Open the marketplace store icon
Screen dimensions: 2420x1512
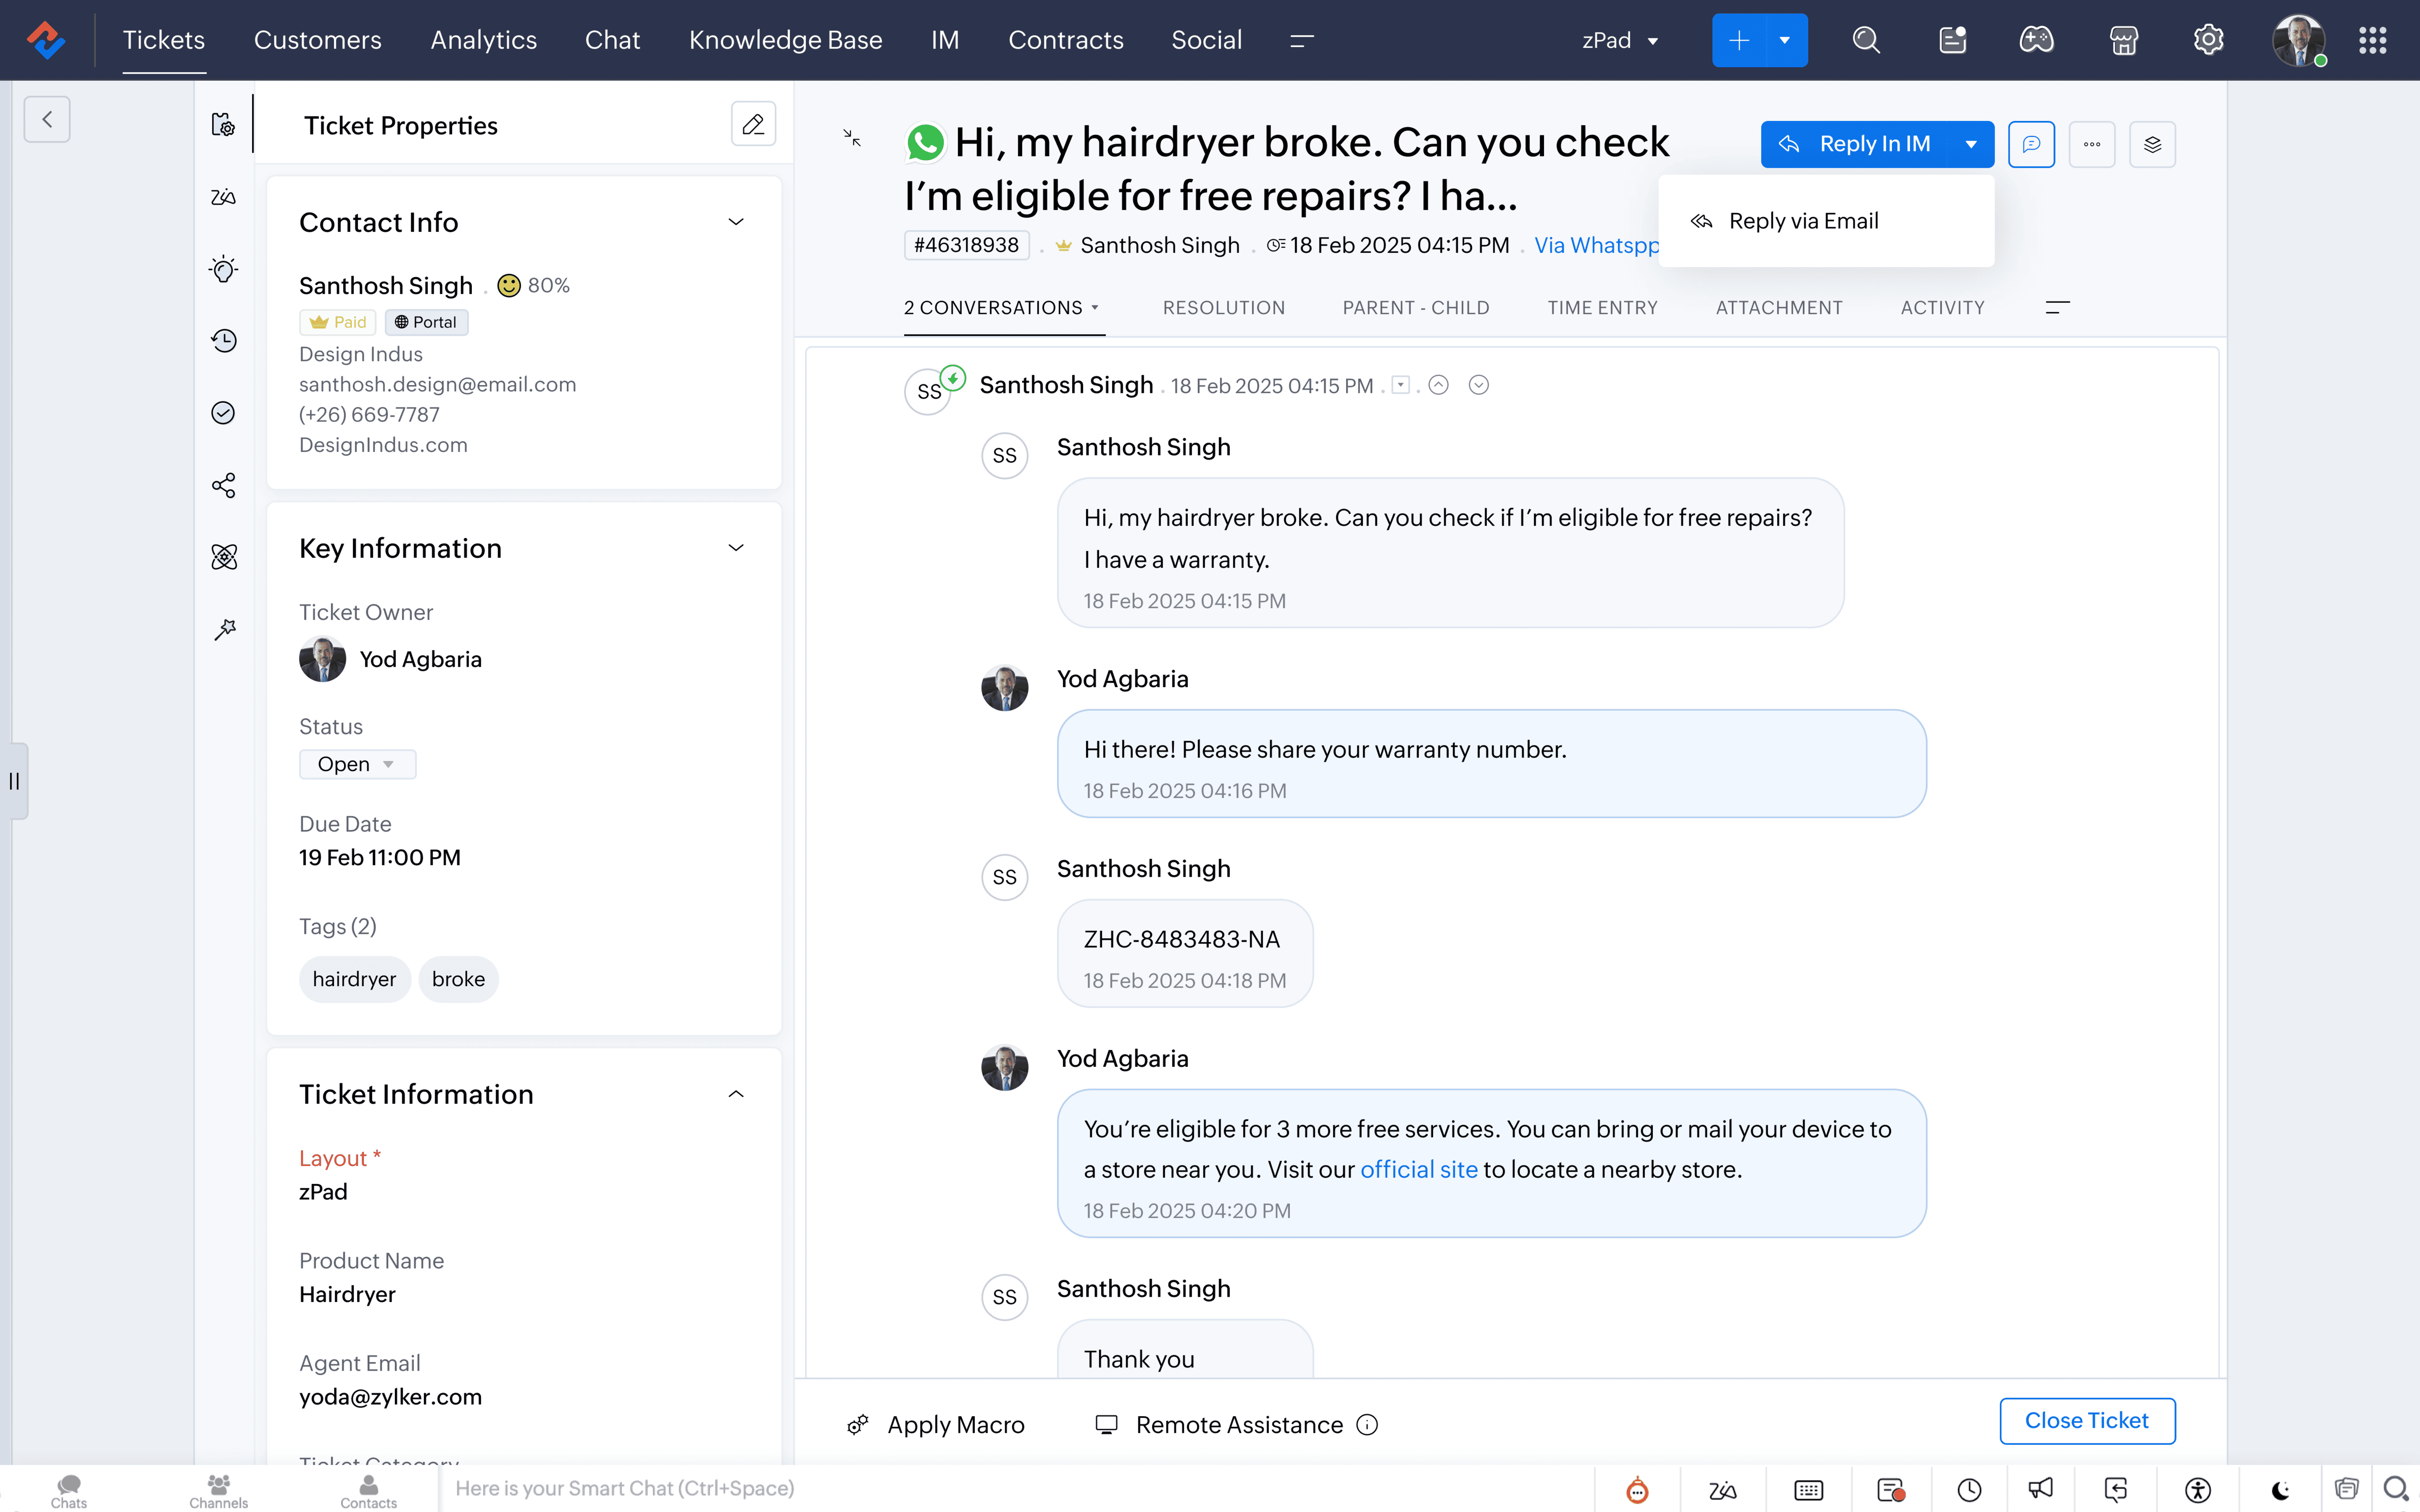click(2123, 40)
